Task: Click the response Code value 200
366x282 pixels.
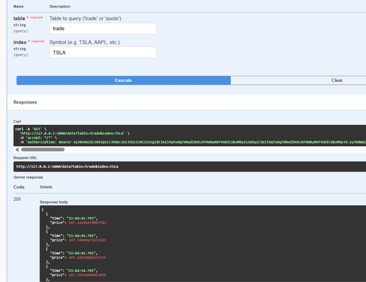Action: tap(17, 199)
